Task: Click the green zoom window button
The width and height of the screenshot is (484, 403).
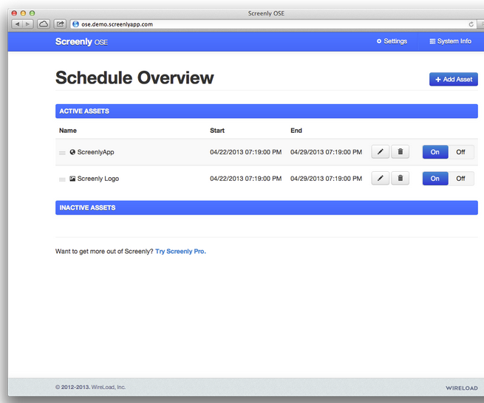Action: [x=32, y=13]
